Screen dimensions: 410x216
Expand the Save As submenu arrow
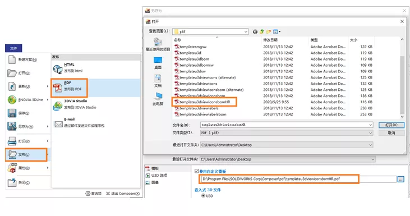click(x=48, y=126)
